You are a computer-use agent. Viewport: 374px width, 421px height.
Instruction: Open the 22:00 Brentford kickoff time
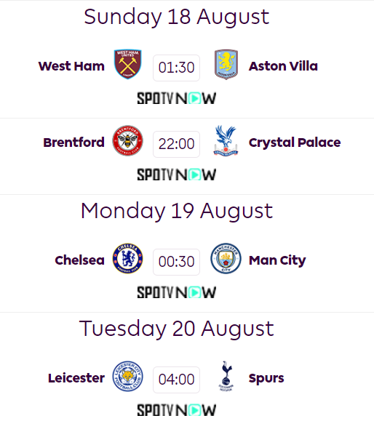point(176,144)
